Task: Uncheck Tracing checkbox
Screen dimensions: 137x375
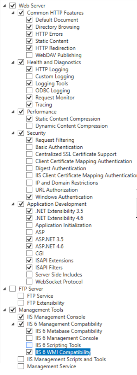Action: [29, 105]
